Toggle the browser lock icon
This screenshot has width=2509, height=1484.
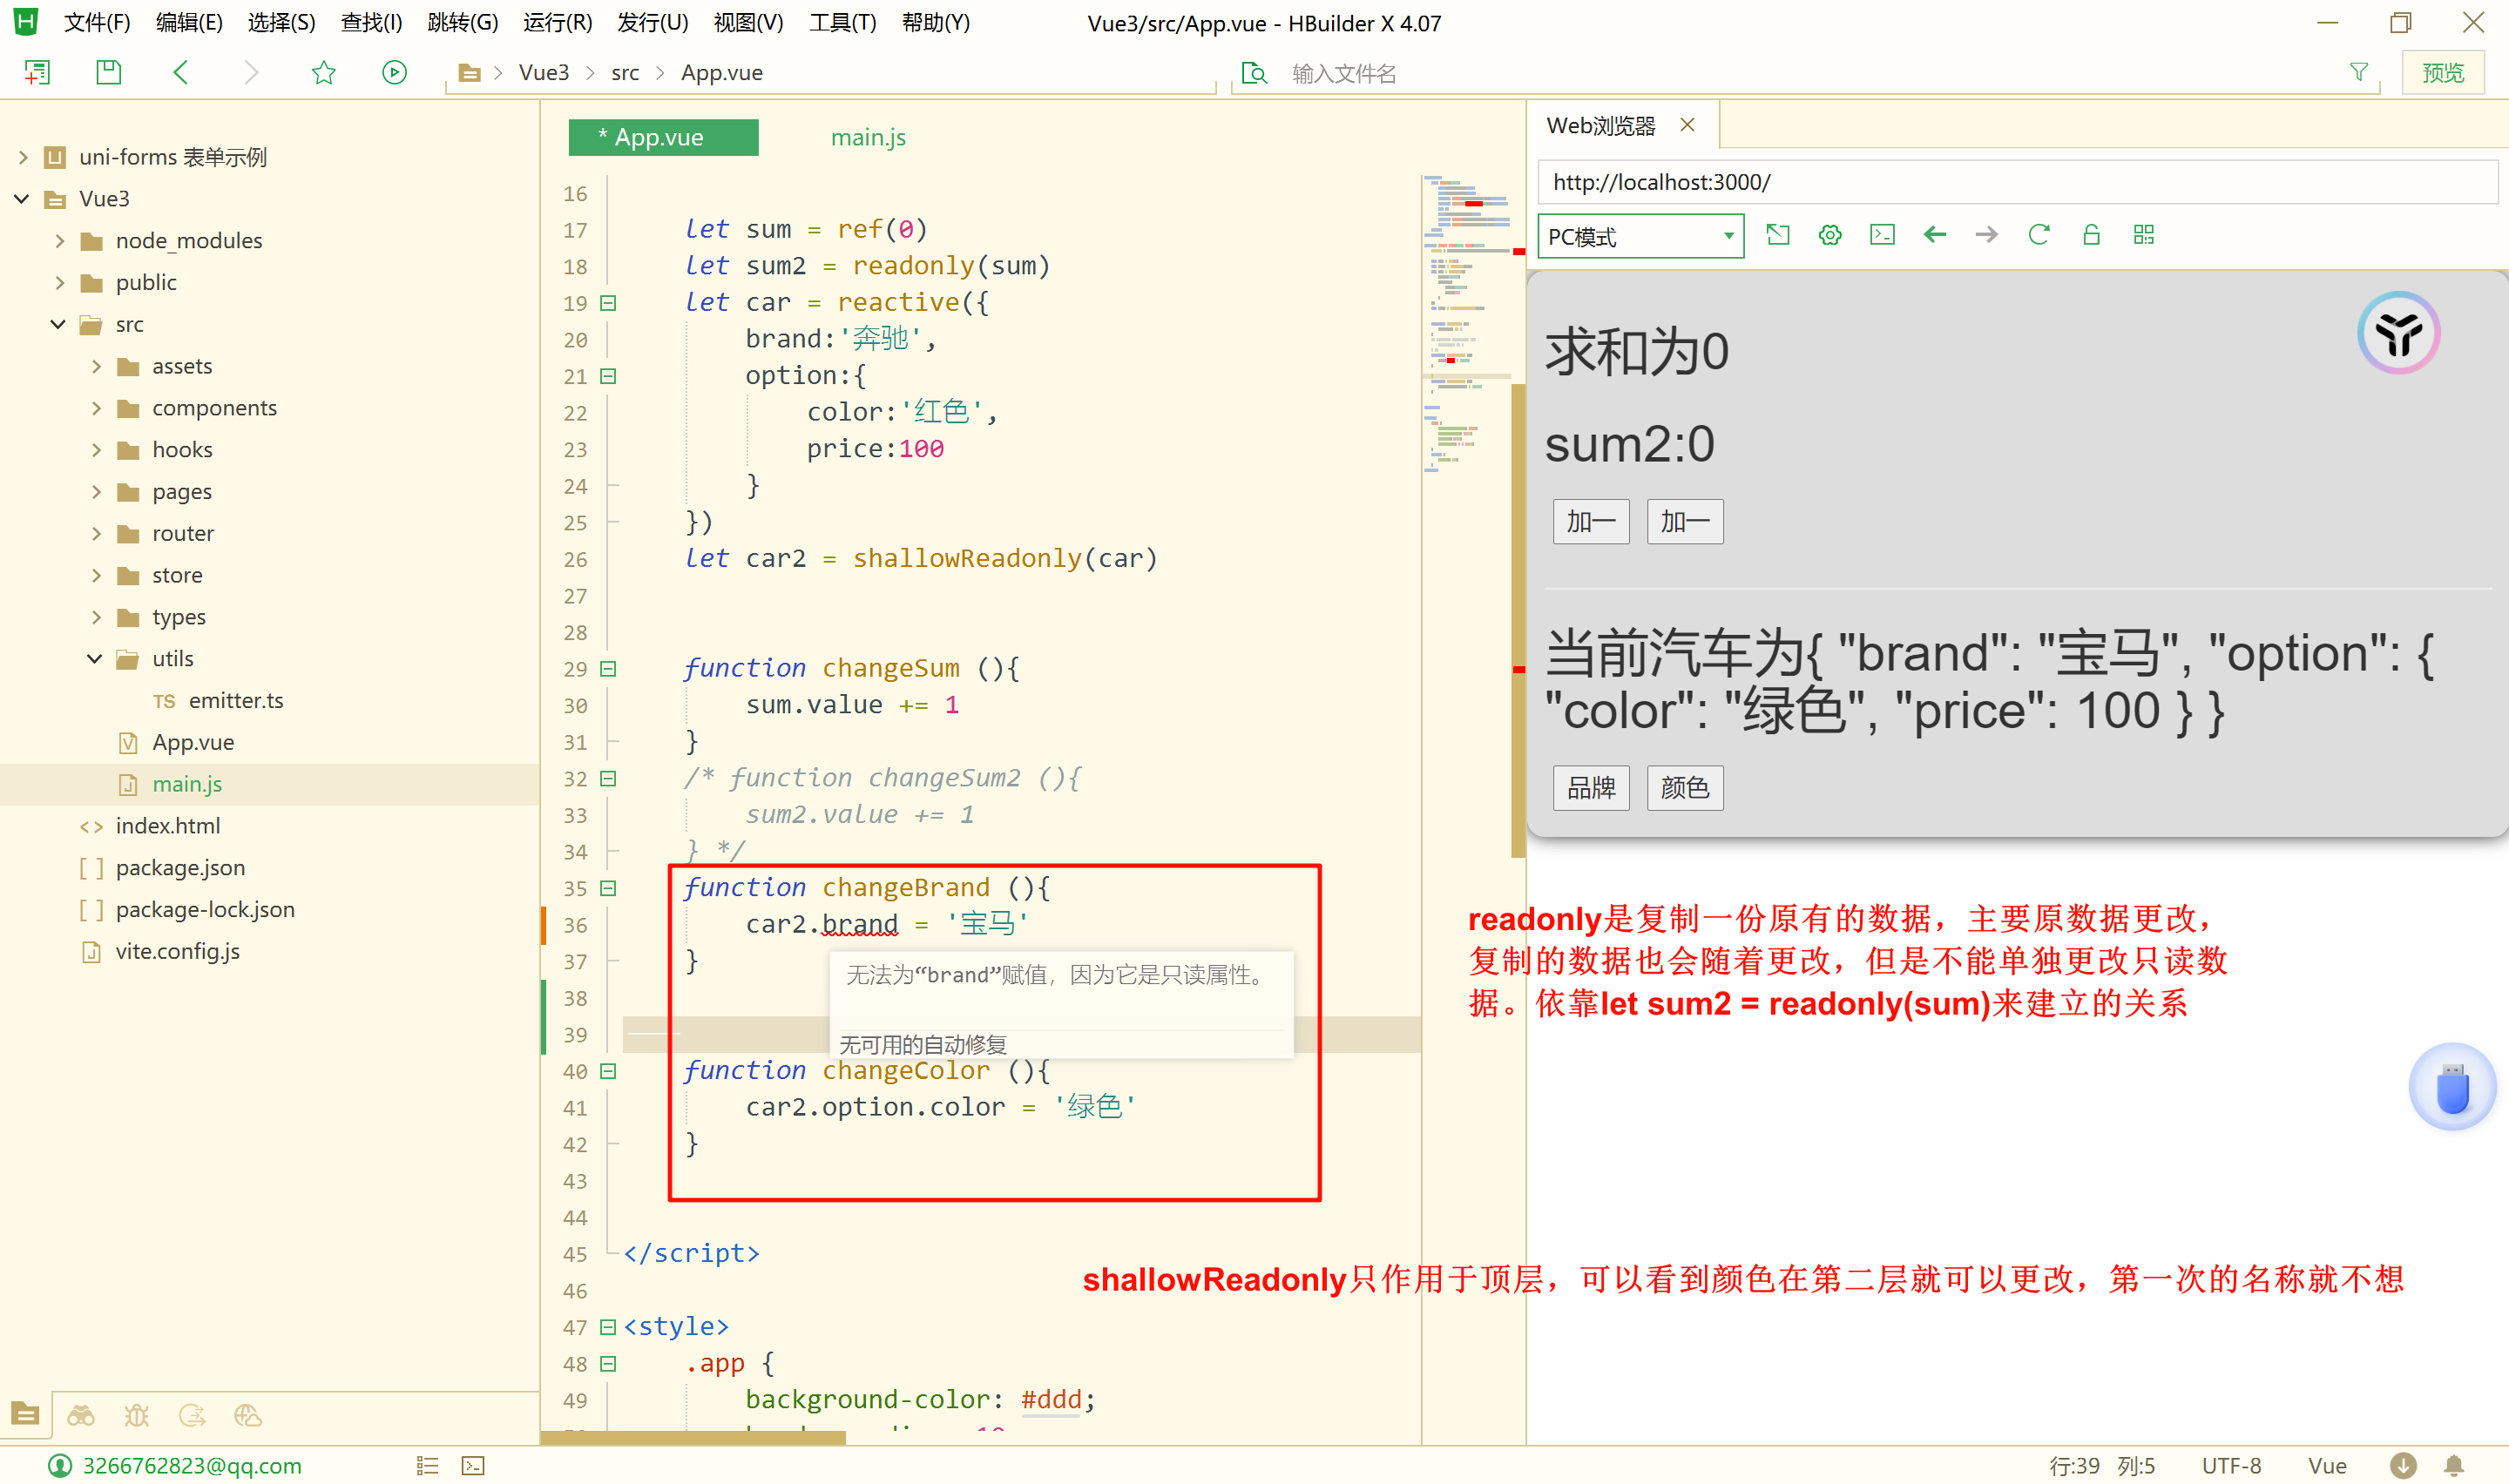pyautogui.click(x=2090, y=235)
